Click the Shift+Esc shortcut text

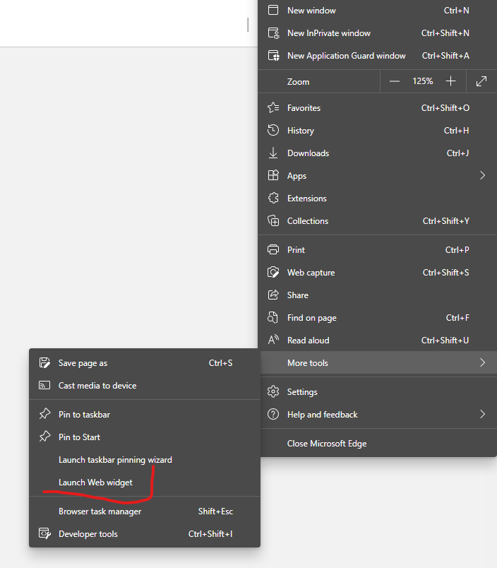tap(216, 511)
